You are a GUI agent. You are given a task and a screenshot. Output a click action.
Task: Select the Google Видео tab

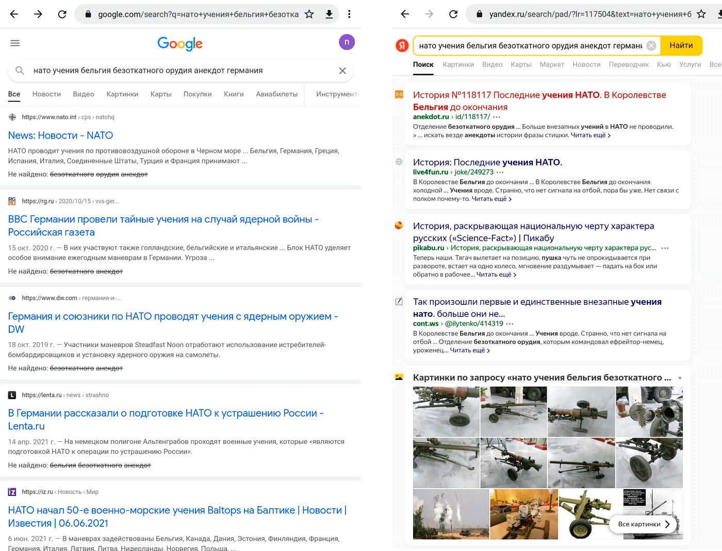[84, 94]
